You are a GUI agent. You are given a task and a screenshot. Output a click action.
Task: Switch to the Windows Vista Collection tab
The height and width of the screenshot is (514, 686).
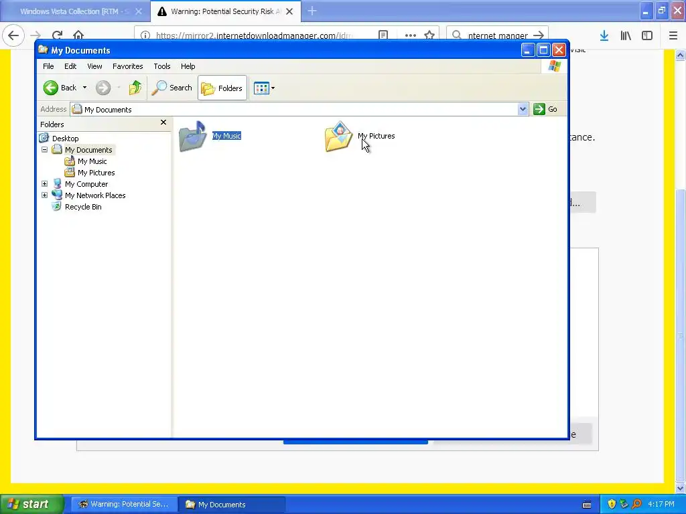pyautogui.click(x=74, y=11)
